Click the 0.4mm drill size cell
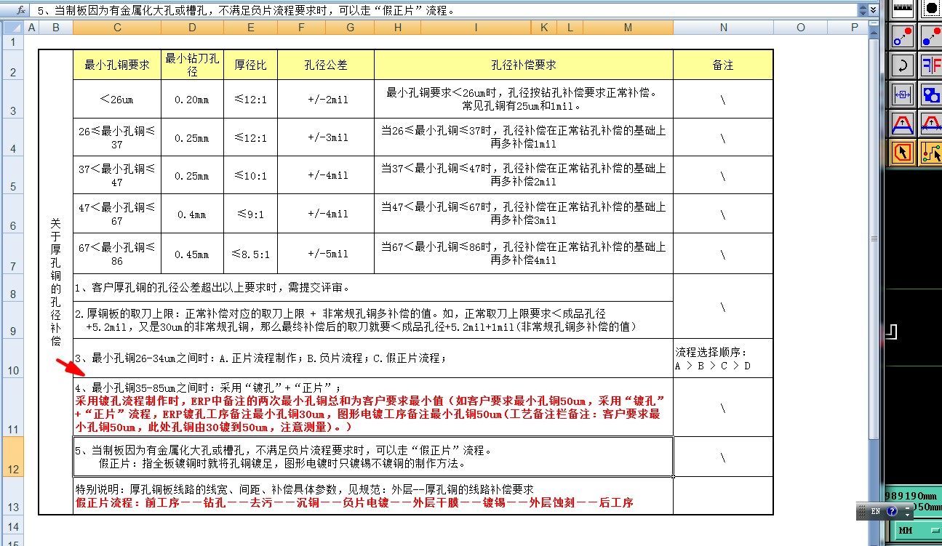Viewport: 942px width, 546px height. click(192, 214)
